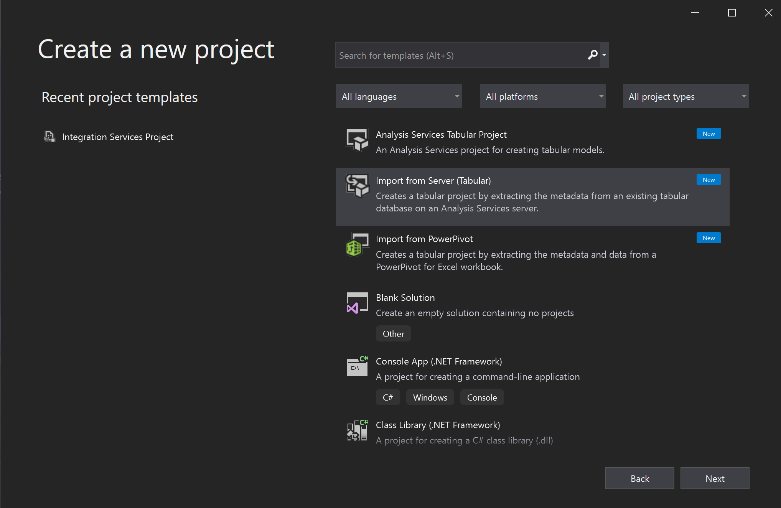Expand the All project types filter
The width and height of the screenshot is (781, 508).
686,96
